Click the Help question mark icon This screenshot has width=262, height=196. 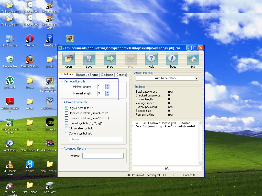point(151,59)
